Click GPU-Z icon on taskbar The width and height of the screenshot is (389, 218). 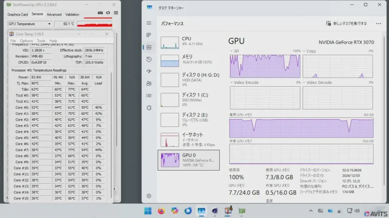242,211
